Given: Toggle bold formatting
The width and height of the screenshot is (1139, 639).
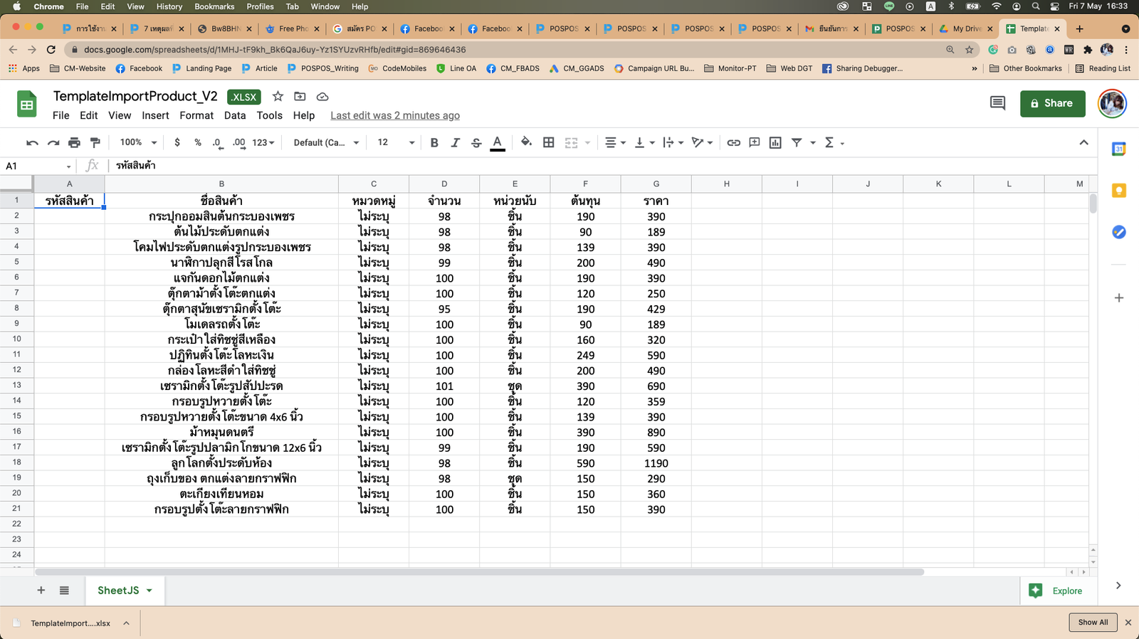Looking at the screenshot, I should [434, 143].
